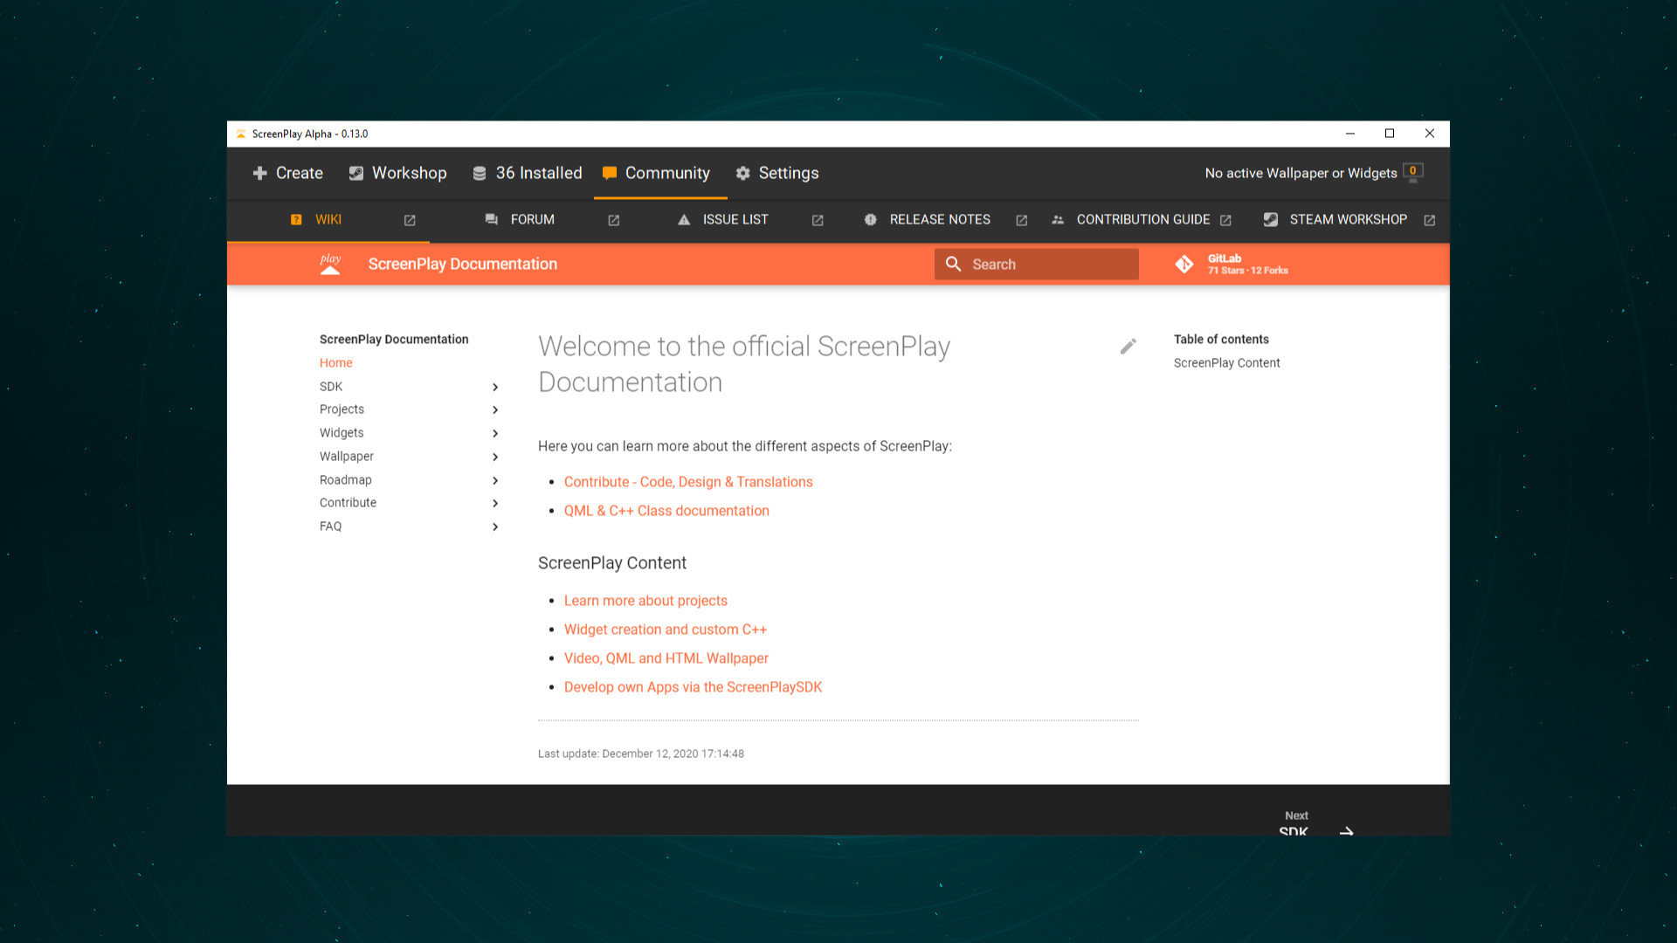Image resolution: width=1677 pixels, height=943 pixels.
Task: Click inside the Search input field
Action: click(x=1048, y=264)
